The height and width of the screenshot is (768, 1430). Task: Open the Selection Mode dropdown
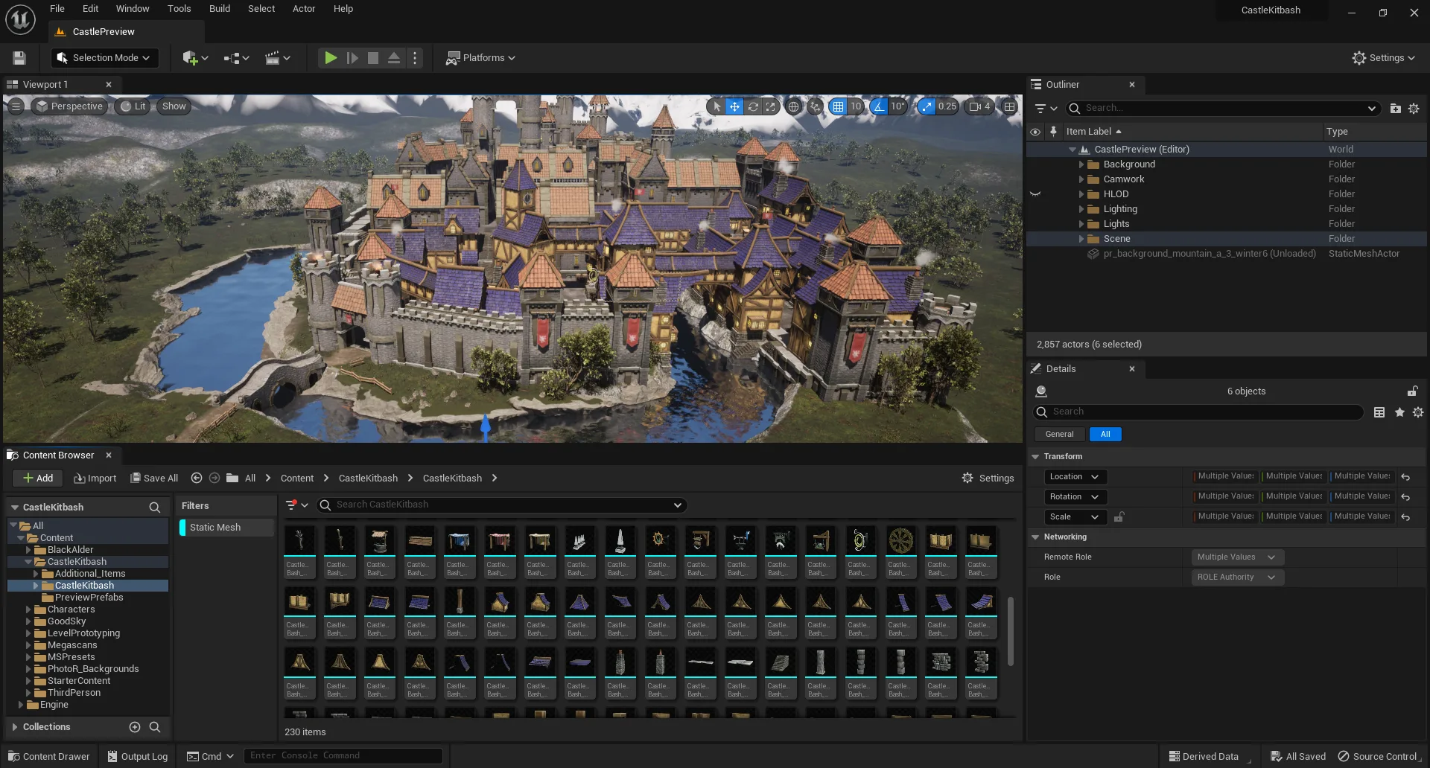point(104,57)
